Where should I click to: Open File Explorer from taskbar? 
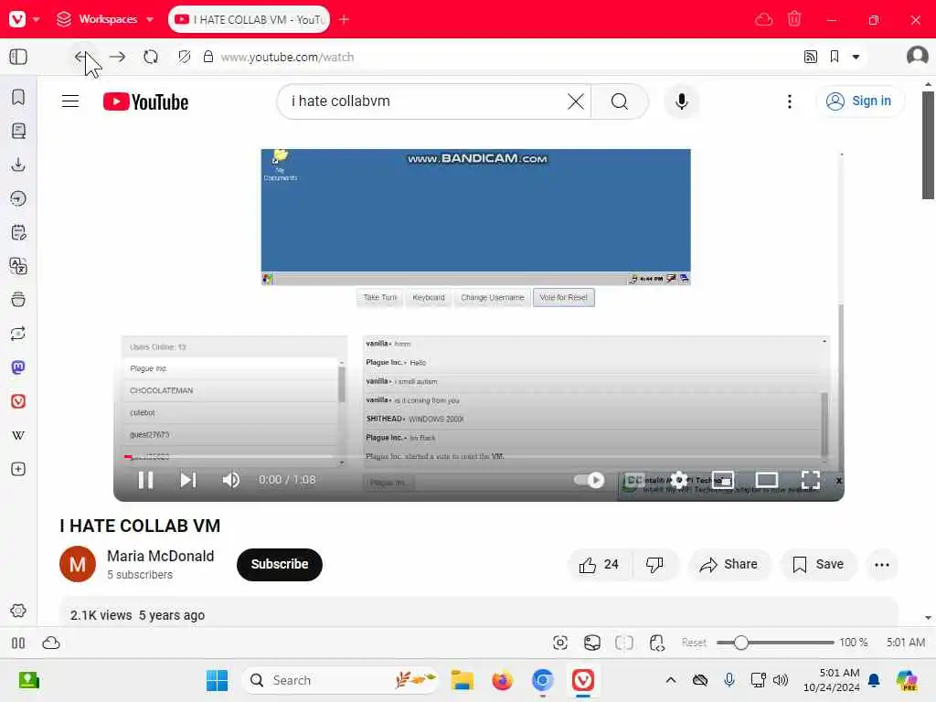[x=462, y=680]
